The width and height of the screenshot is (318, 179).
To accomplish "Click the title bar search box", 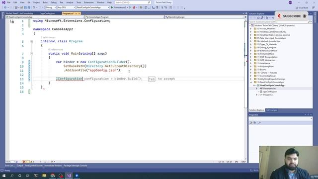I will point(133,2).
